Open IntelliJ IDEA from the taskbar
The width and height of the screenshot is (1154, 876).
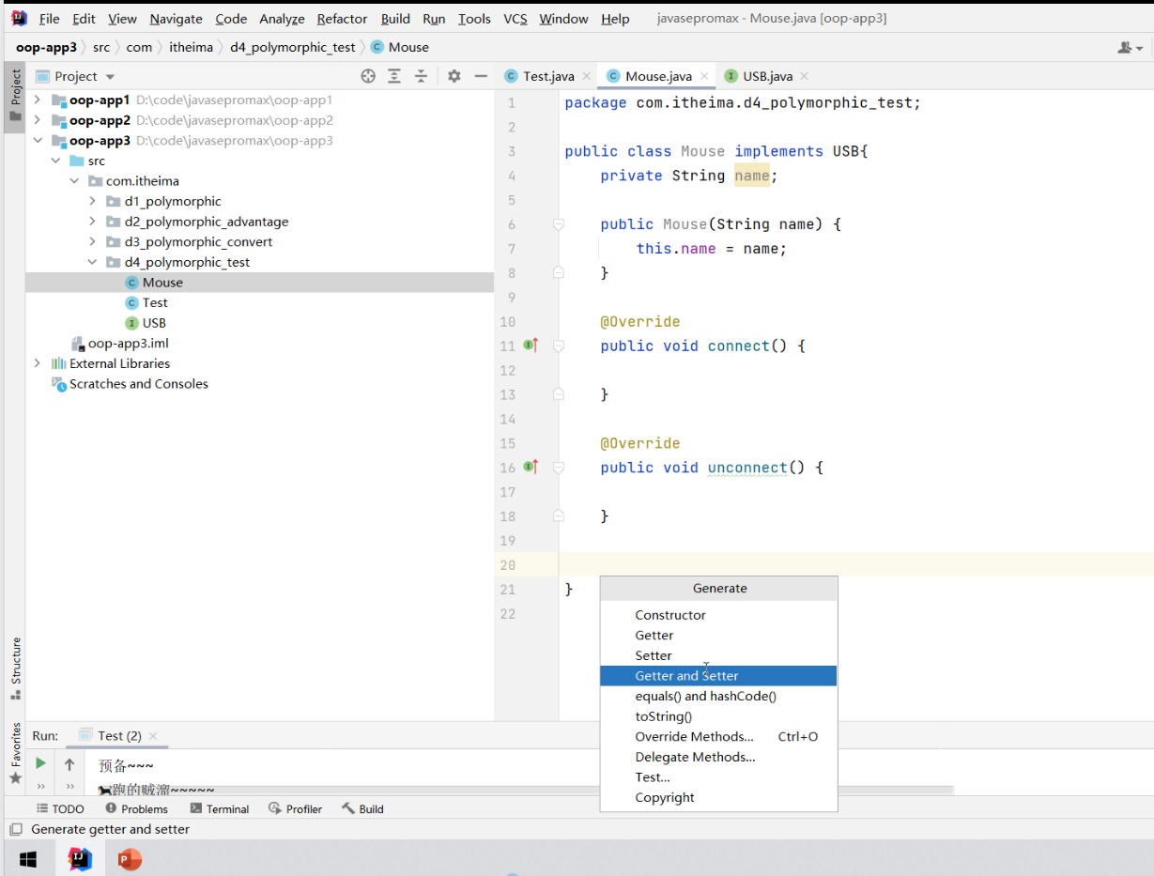81,859
